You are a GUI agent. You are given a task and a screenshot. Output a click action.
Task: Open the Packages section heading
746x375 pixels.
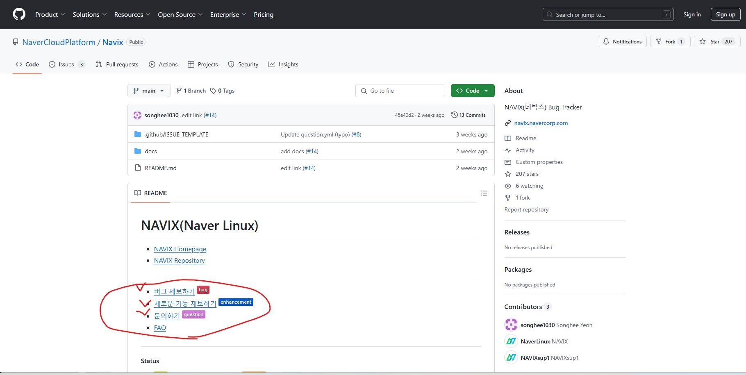518,270
